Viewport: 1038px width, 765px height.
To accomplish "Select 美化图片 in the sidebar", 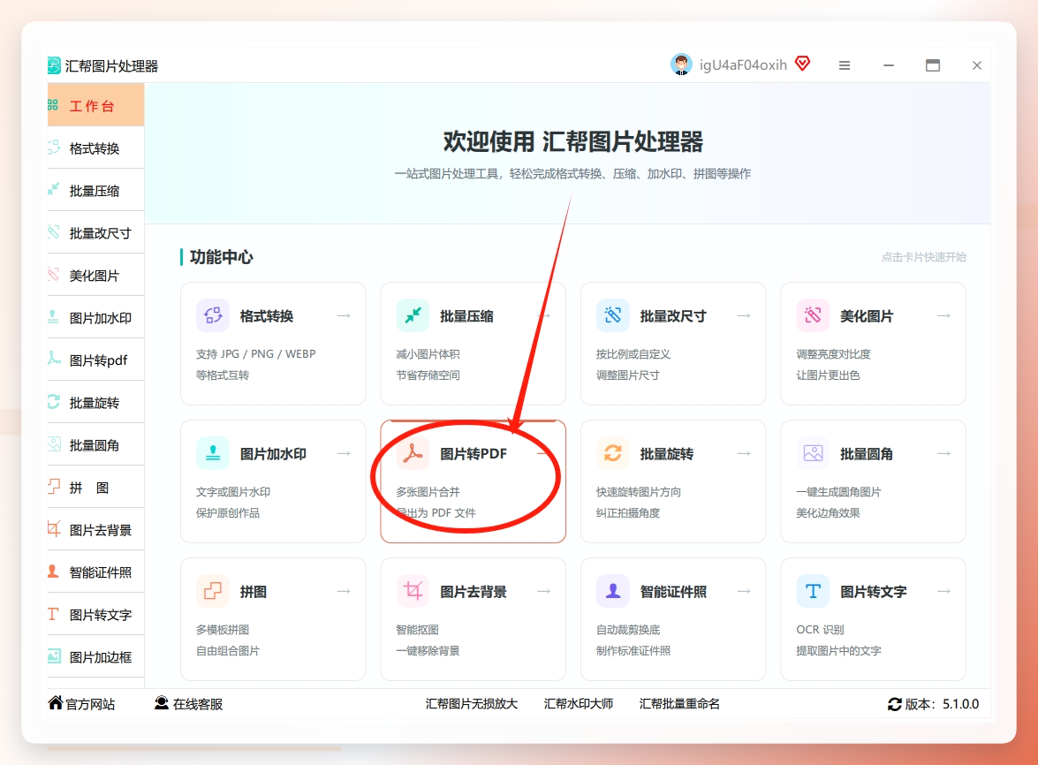I will [96, 276].
